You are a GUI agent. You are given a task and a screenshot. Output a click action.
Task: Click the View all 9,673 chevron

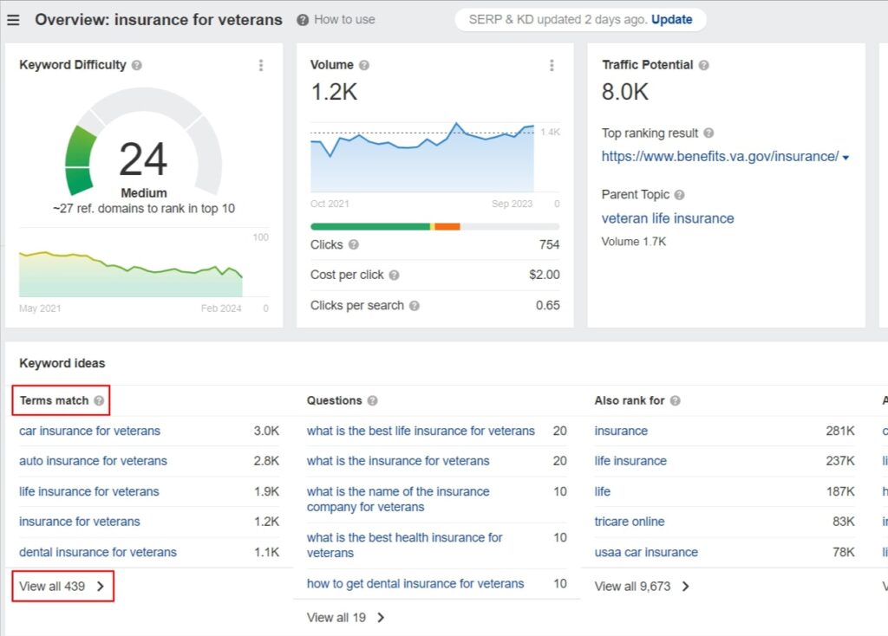(x=686, y=587)
